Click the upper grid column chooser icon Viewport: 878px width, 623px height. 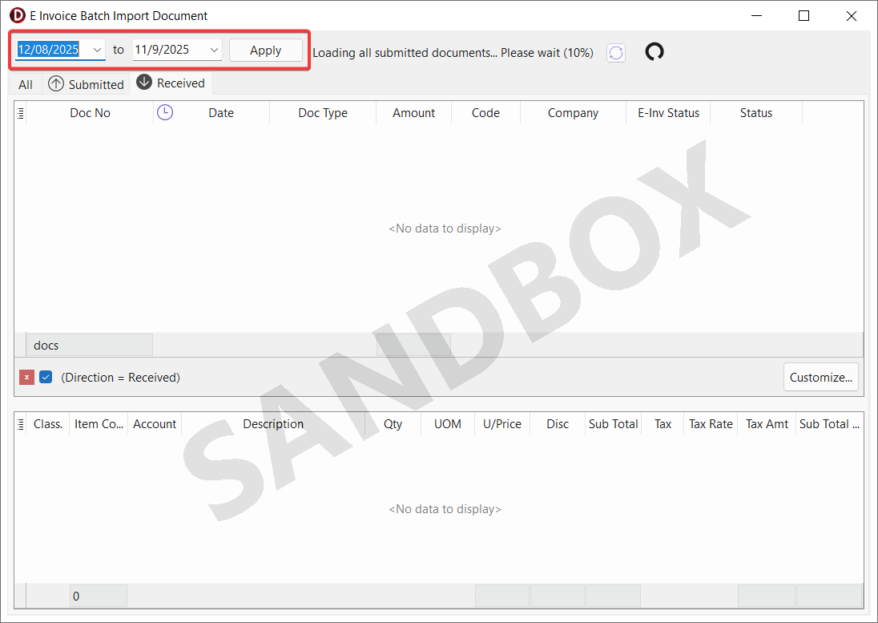21,113
